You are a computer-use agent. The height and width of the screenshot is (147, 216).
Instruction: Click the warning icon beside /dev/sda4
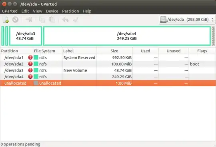point(30,77)
